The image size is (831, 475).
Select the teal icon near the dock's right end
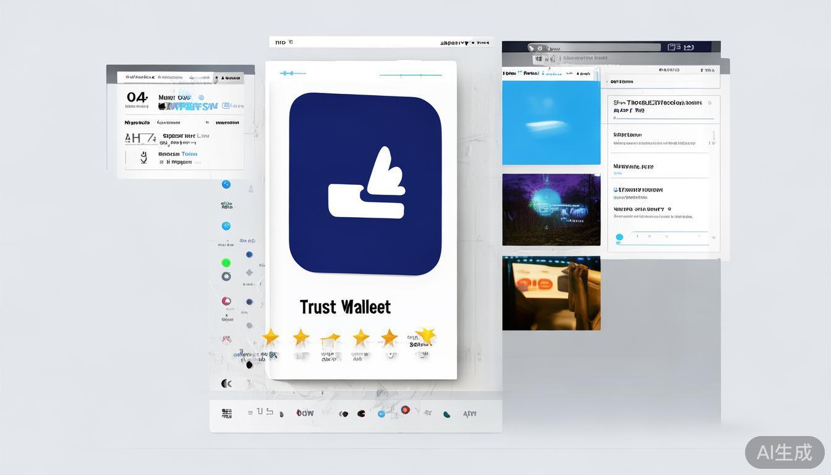pos(446,414)
